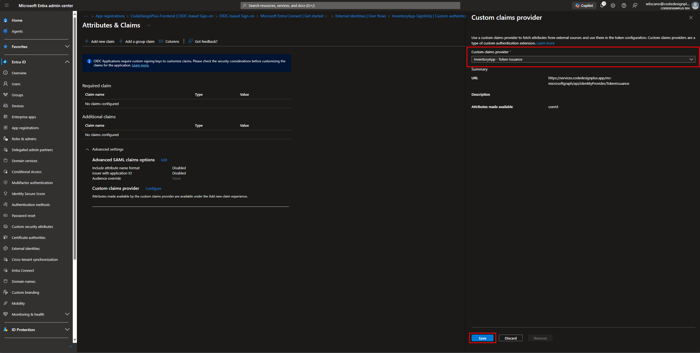This screenshot has height=353, width=700.
Task: Click Add a group claim
Action: 136,41
